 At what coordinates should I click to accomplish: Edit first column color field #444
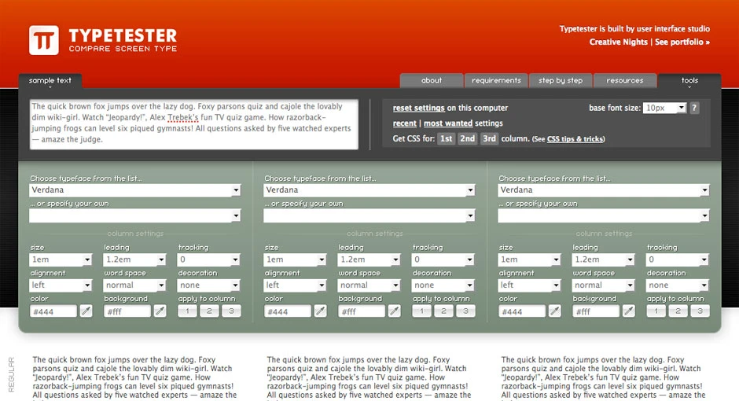(x=53, y=311)
